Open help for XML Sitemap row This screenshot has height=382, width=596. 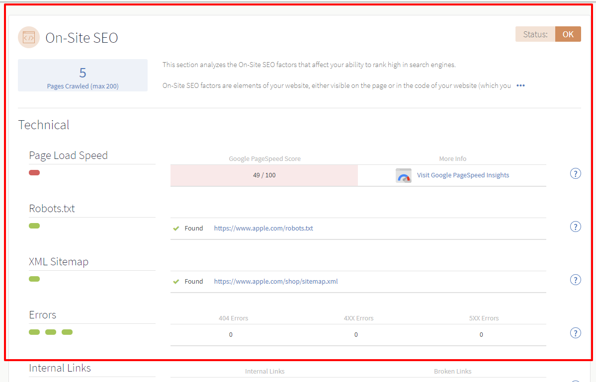[x=576, y=280]
